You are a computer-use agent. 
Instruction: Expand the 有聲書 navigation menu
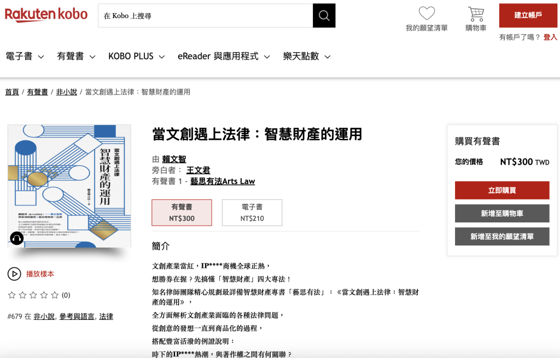[76, 56]
